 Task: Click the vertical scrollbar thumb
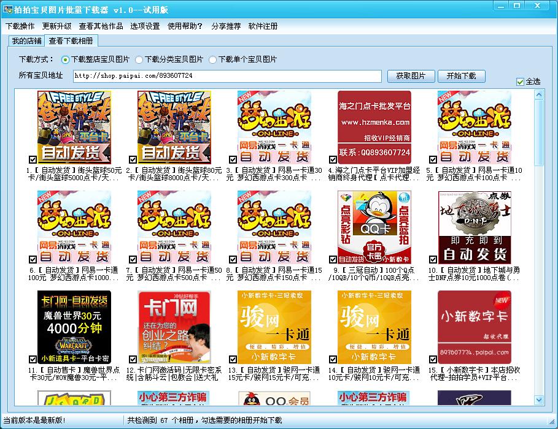[x=539, y=132]
